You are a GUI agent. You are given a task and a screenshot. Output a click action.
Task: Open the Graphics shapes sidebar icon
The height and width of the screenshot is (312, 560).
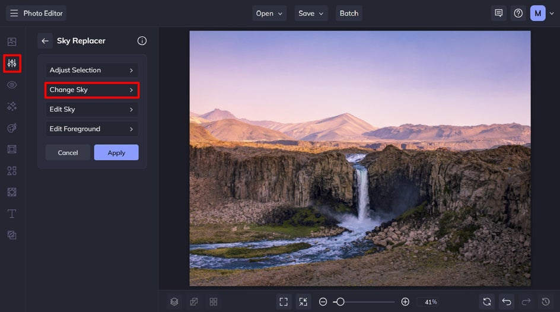click(x=12, y=171)
